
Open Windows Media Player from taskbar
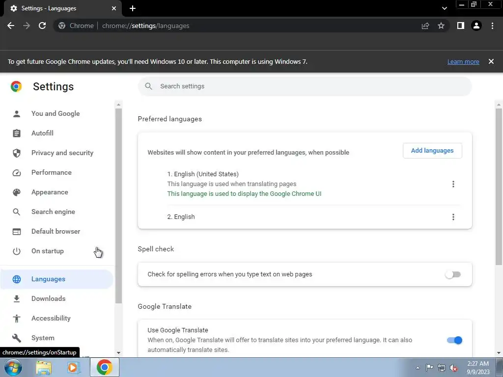tap(73, 367)
